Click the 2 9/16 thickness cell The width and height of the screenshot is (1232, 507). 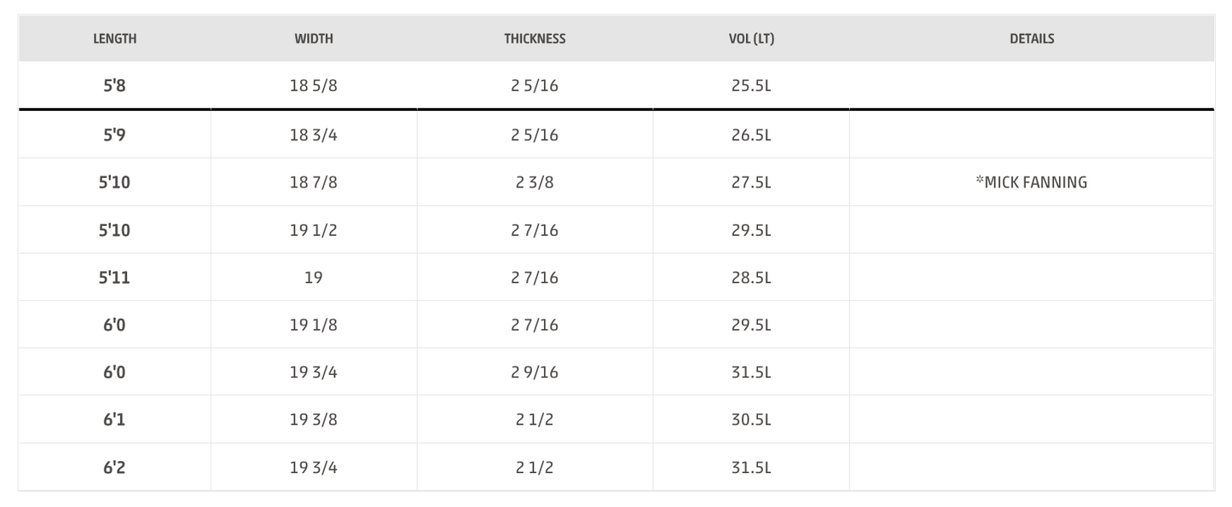click(x=535, y=372)
